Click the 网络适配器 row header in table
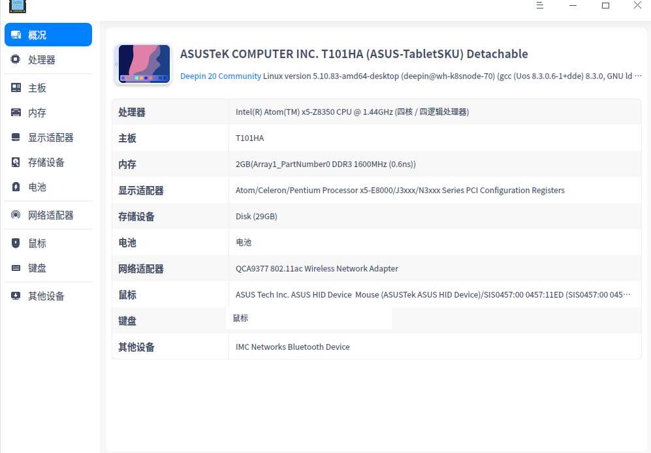Image resolution: width=651 pixels, height=453 pixels. (141, 269)
